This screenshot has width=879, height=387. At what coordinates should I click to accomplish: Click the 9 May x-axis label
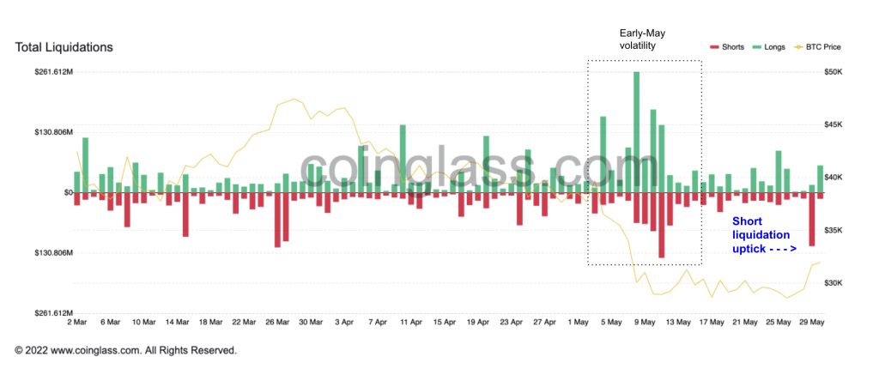click(x=644, y=323)
